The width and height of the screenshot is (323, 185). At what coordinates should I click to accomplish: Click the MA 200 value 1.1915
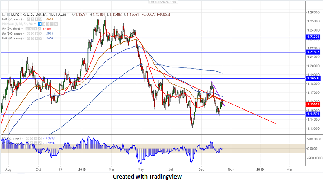pos(49,34)
